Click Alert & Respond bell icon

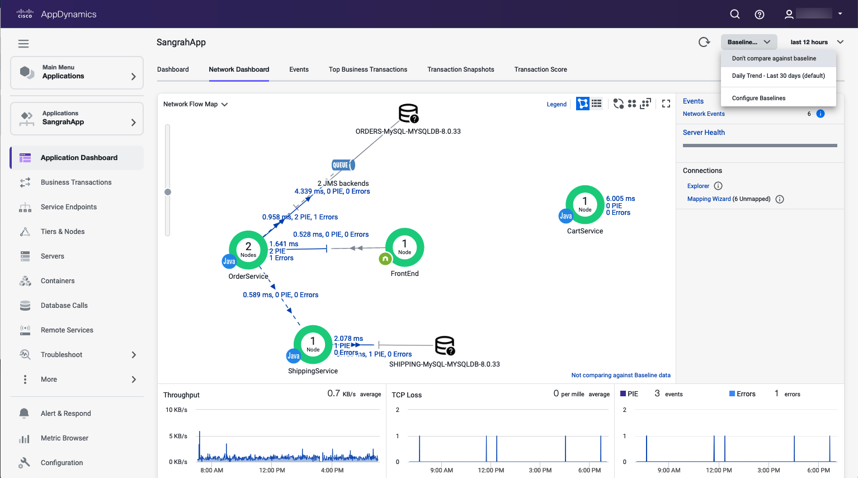point(24,414)
